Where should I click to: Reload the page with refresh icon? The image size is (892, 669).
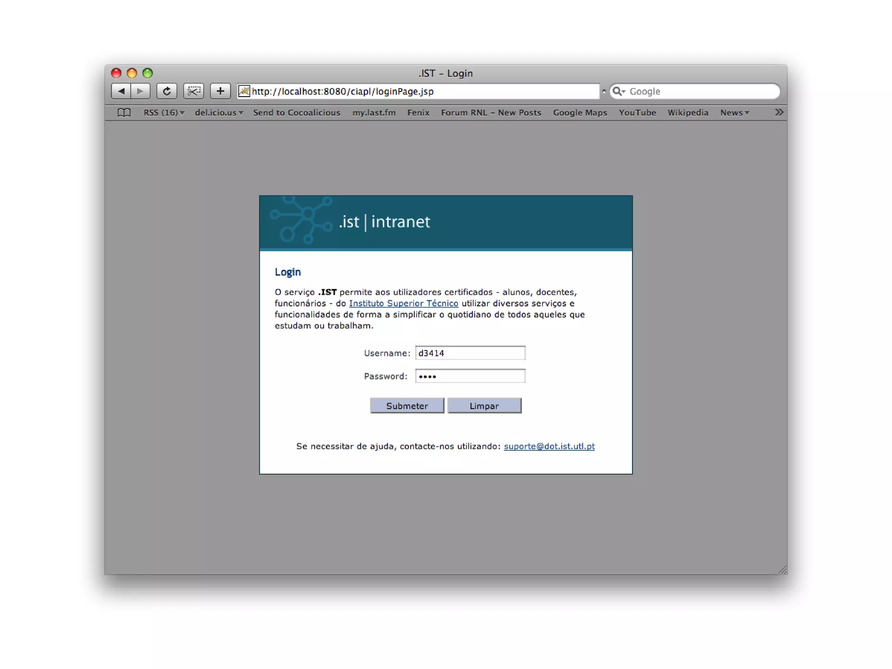(167, 91)
